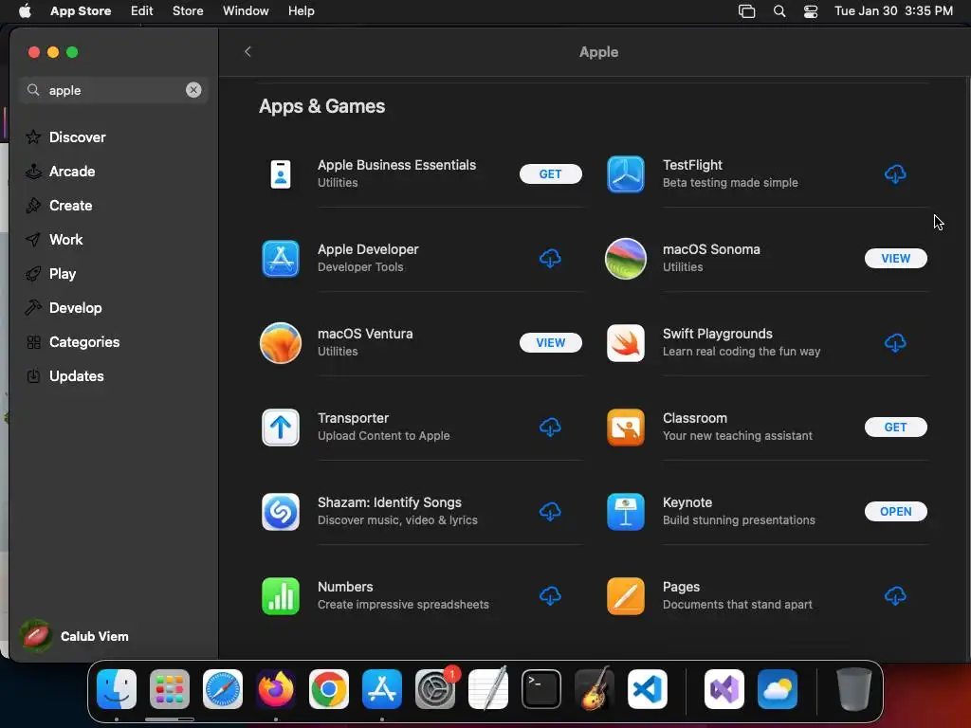Open the Help menu

pos(301,10)
